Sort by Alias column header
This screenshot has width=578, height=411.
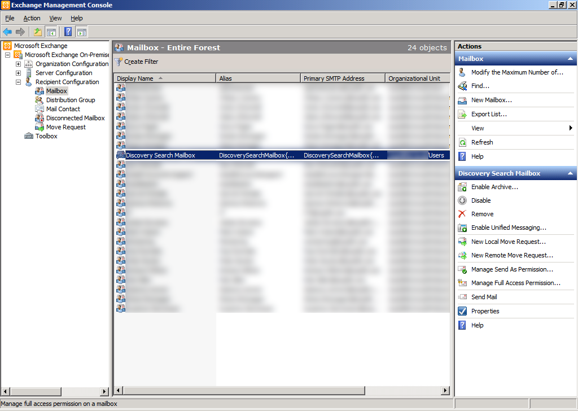point(258,78)
